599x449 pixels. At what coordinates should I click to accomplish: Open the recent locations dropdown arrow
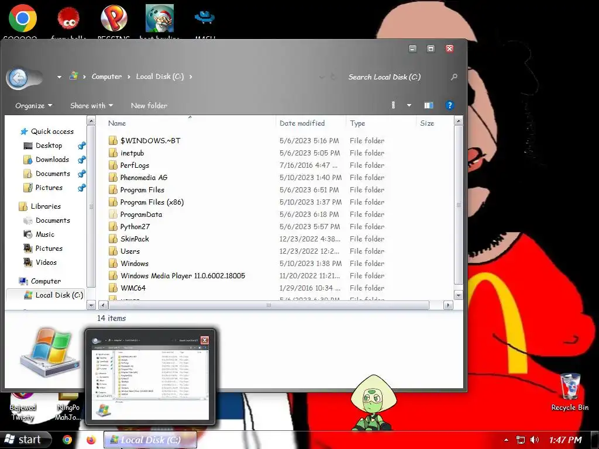click(x=59, y=77)
